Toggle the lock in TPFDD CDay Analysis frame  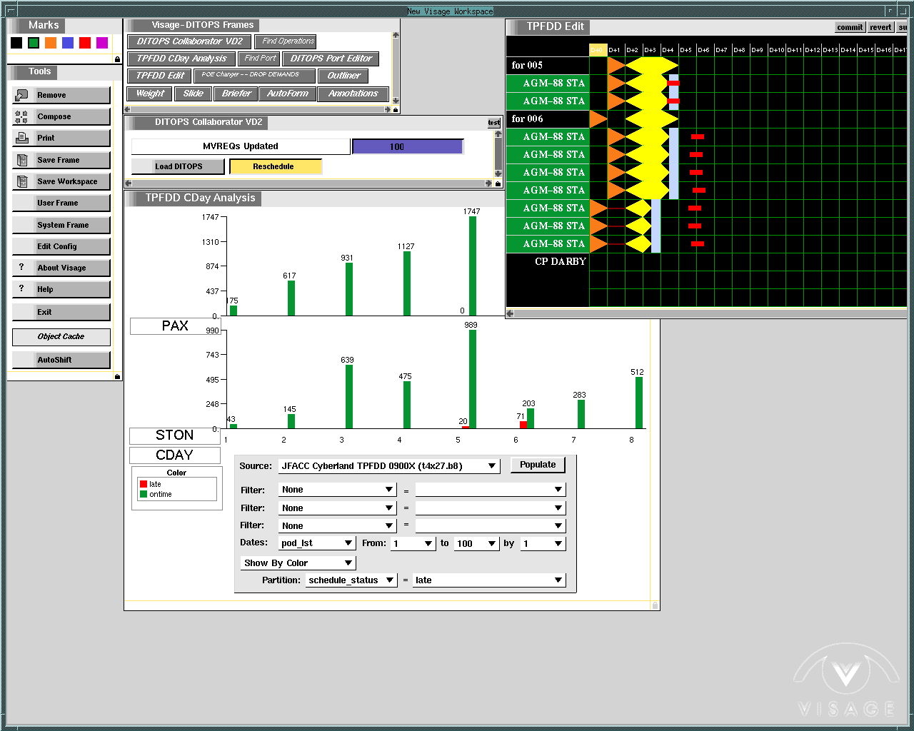[655, 605]
